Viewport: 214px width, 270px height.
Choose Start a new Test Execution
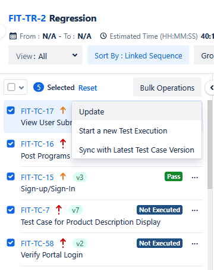pos(137,131)
